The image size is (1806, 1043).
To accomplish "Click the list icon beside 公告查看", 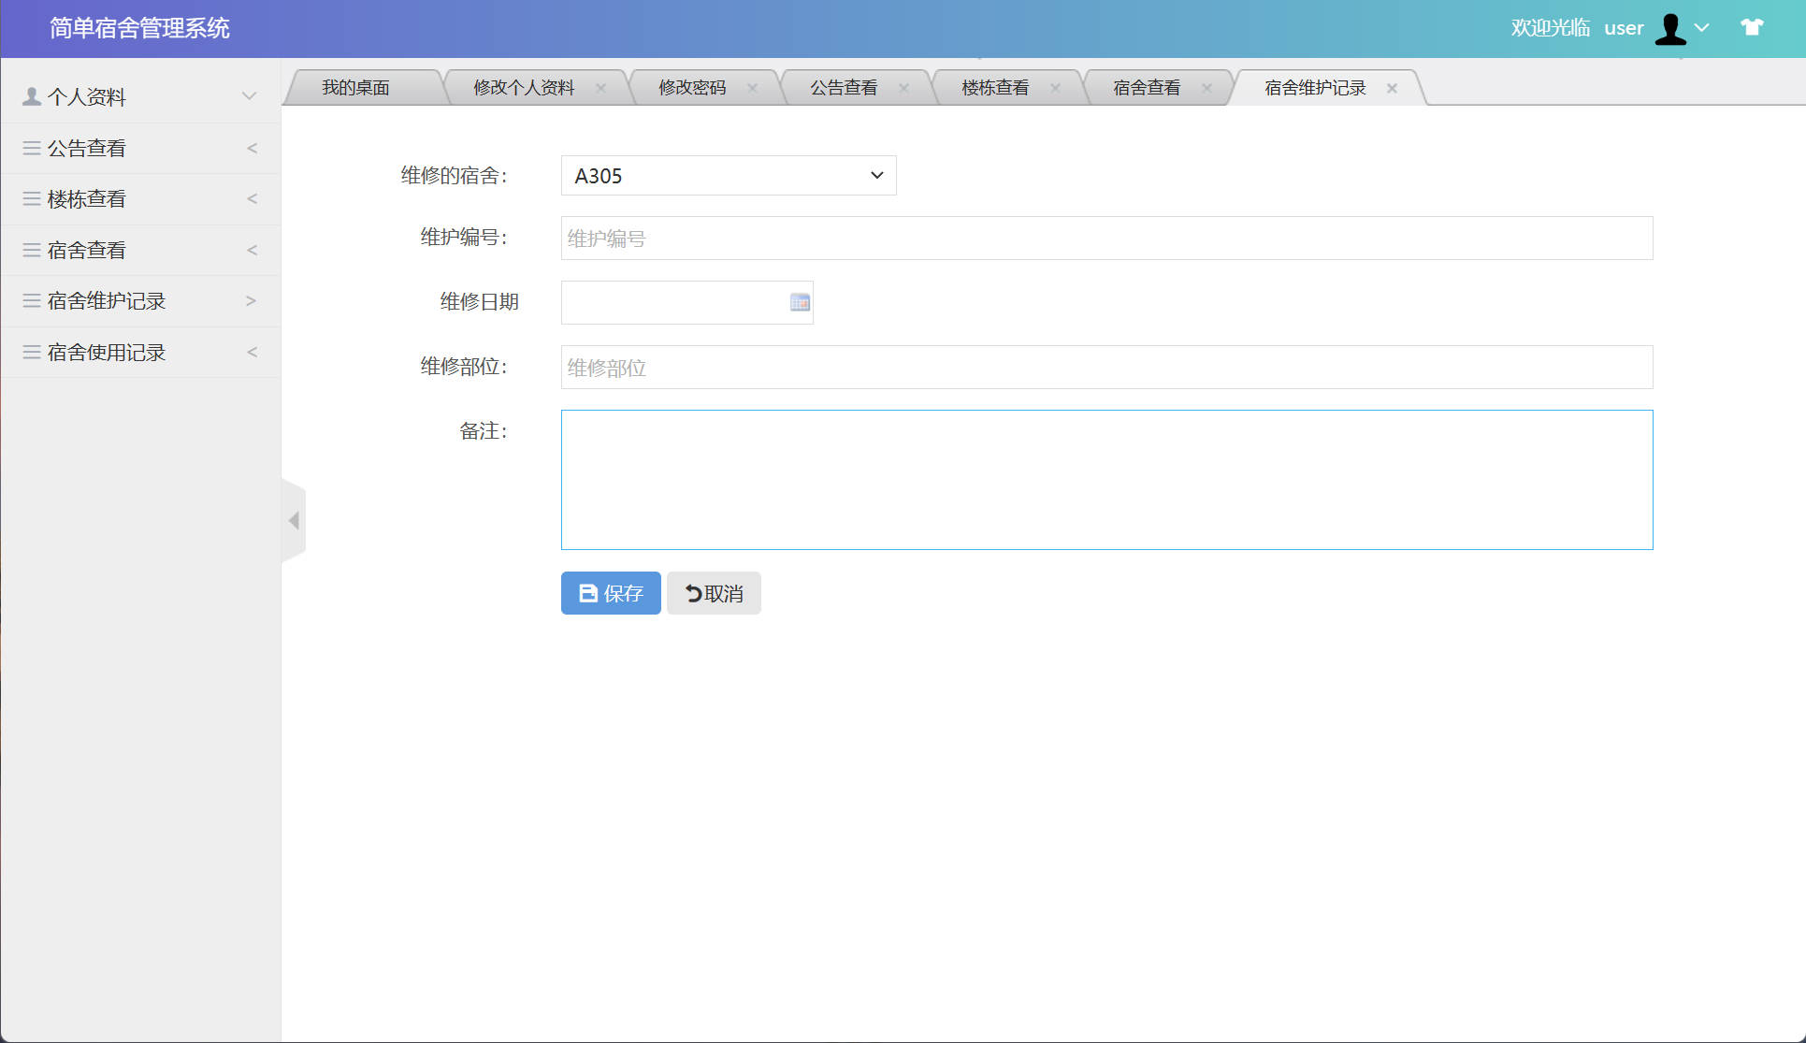I will pos(29,147).
